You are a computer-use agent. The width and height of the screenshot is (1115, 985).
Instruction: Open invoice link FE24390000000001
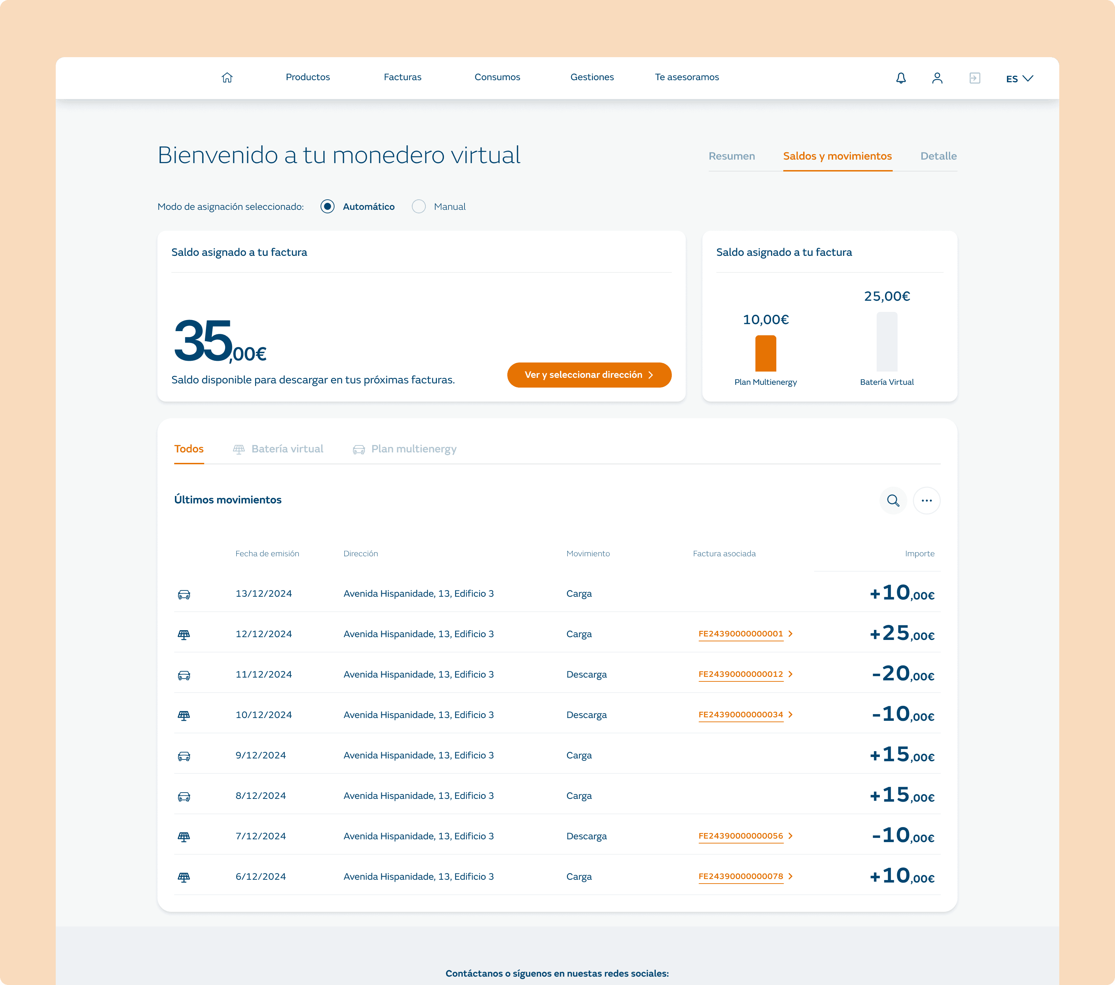point(740,634)
